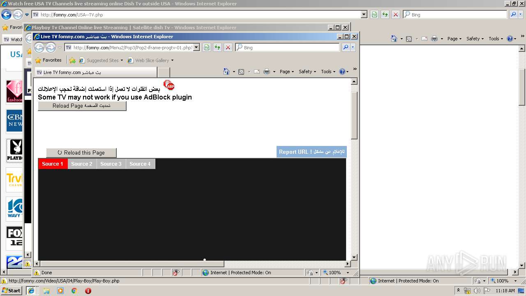Viewport: 526px width, 296px height.
Task: Click vertical scrollbar thumb in Live TV page
Action: point(354,115)
